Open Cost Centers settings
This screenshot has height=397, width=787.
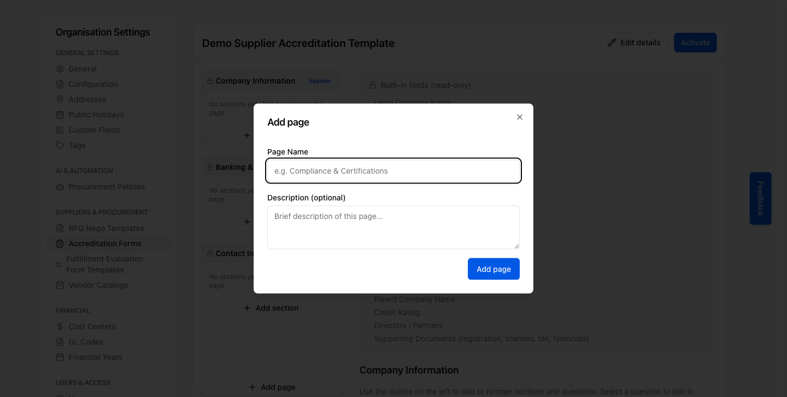(92, 327)
